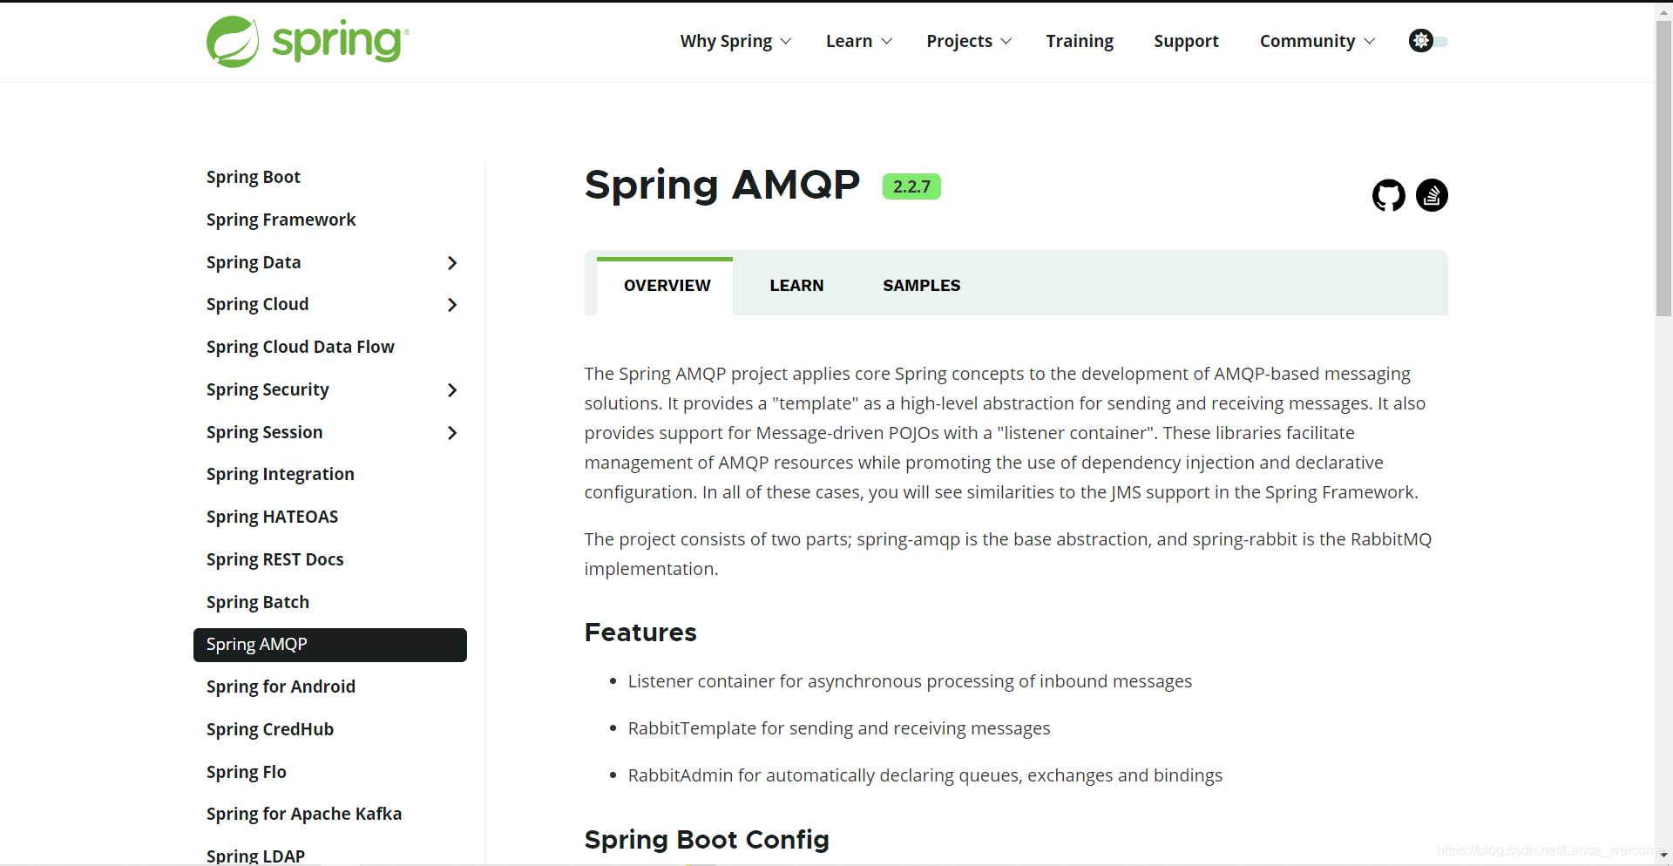
Task: Click the 2.2.7 version badge
Action: tap(911, 186)
